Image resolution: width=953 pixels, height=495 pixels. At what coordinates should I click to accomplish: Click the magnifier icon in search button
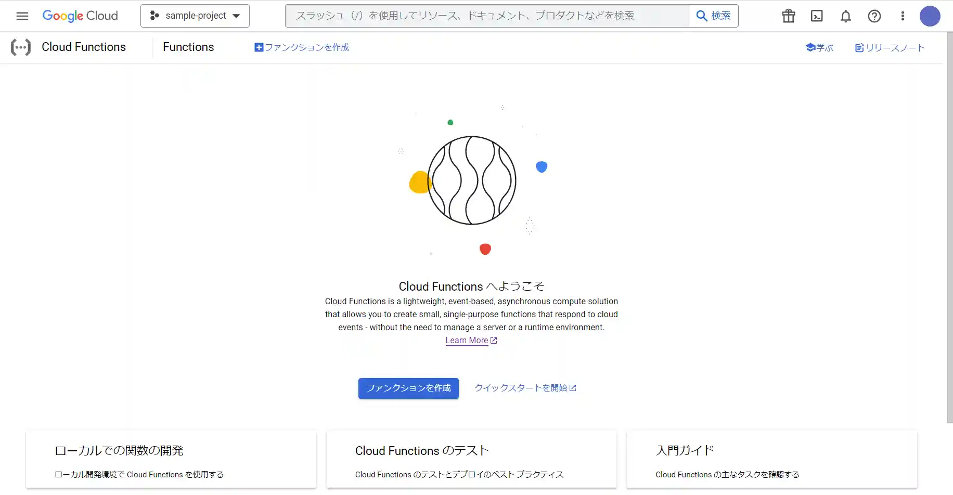pos(702,16)
